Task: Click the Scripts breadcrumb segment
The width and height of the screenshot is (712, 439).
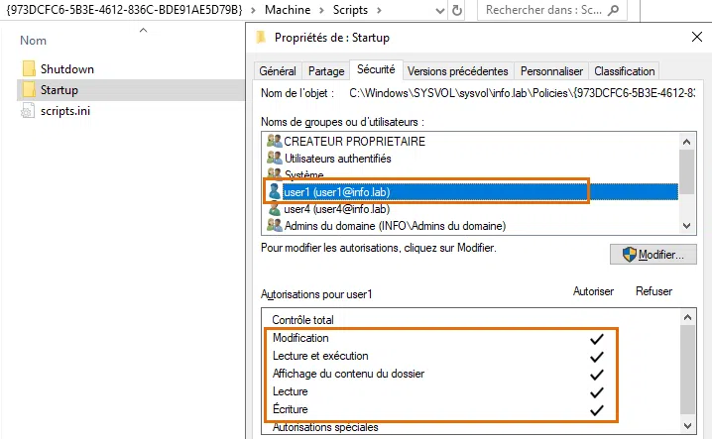Action: [x=350, y=10]
